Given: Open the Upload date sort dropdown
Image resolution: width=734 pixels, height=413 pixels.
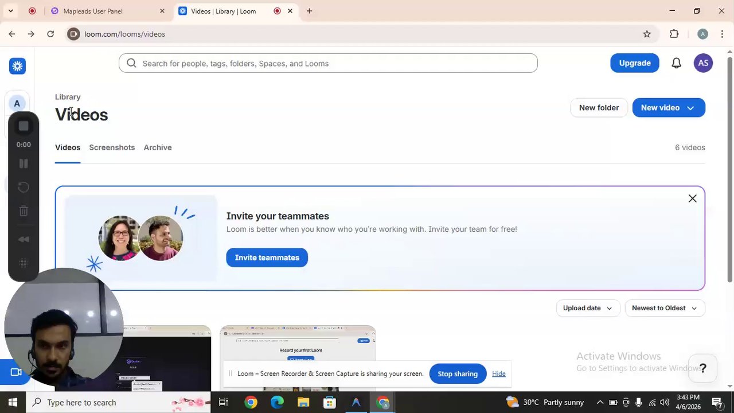Looking at the screenshot, I should [x=588, y=308].
